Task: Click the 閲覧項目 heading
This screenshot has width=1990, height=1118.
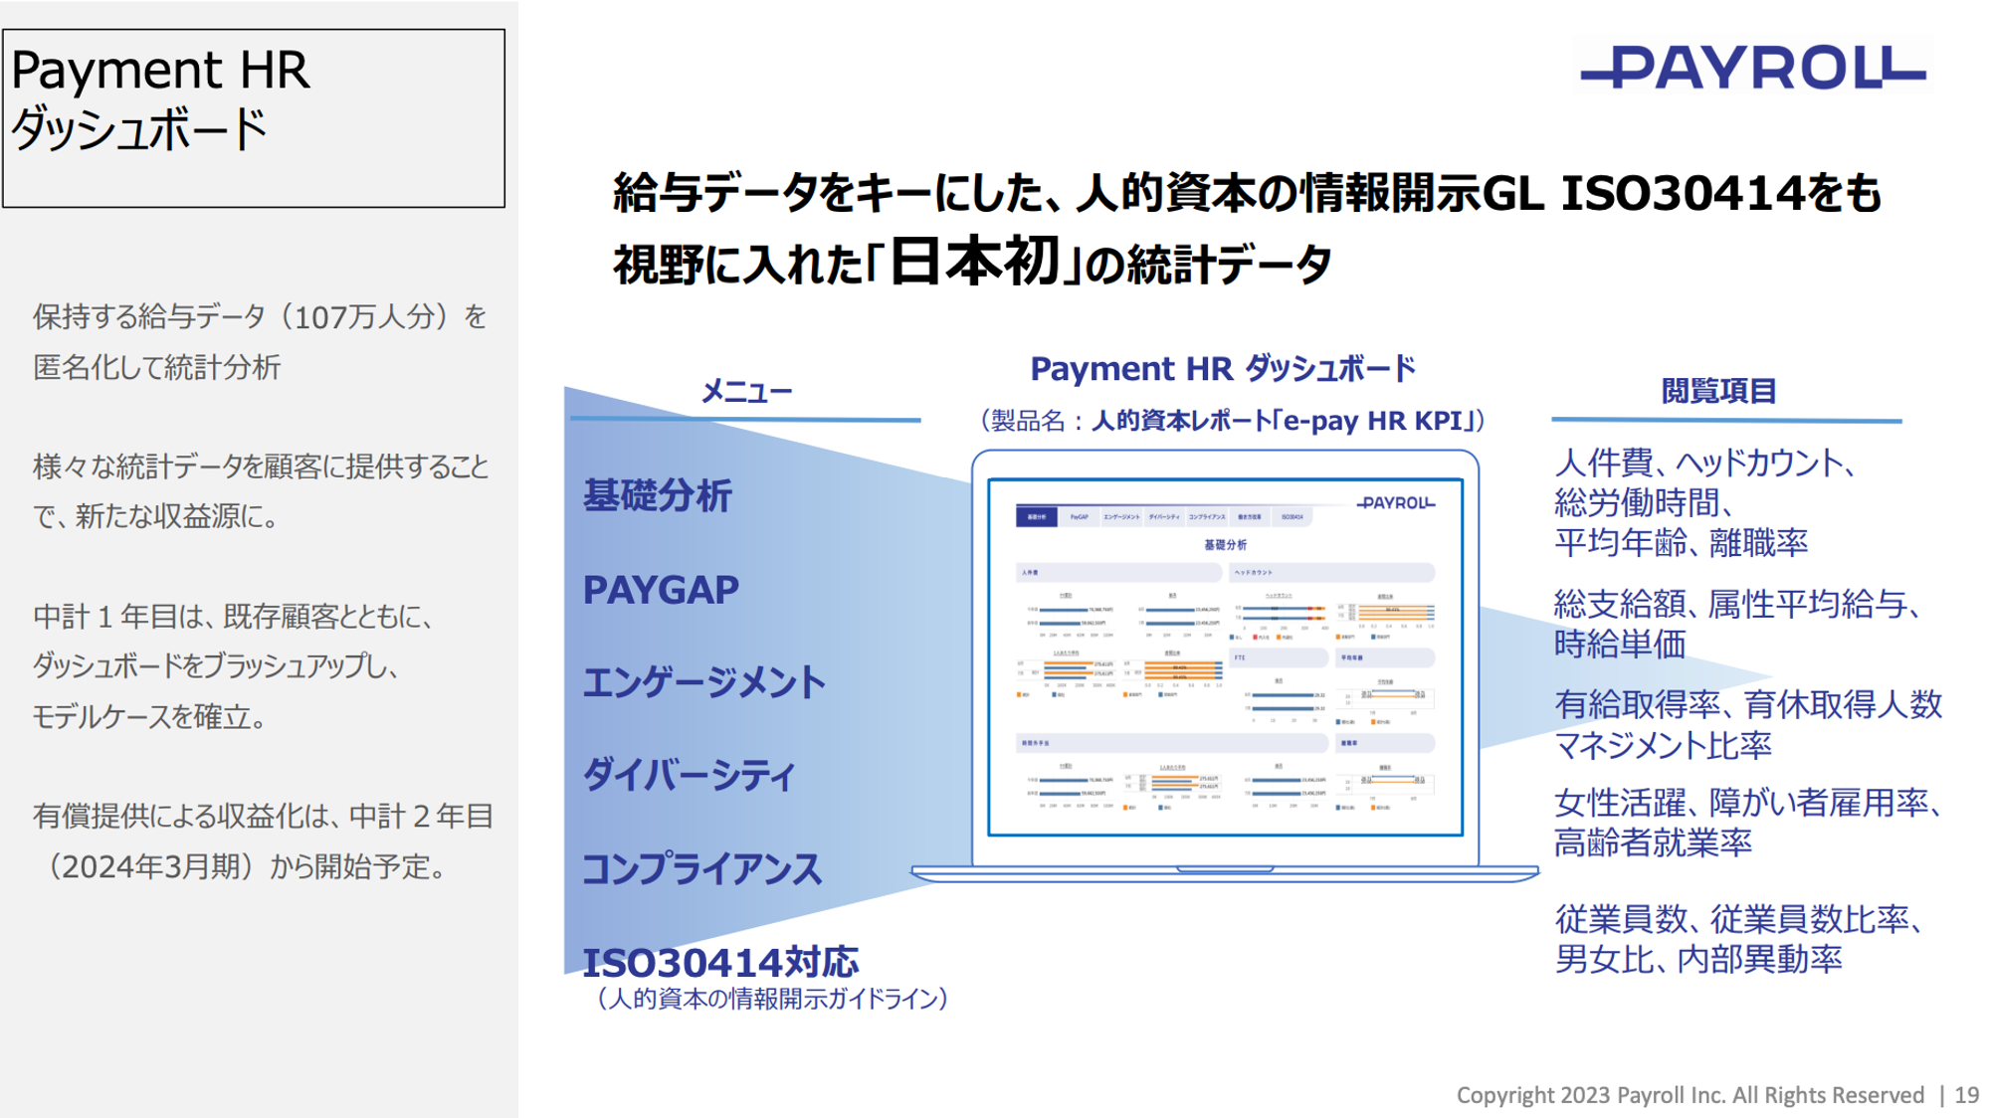Action: pos(1718,391)
